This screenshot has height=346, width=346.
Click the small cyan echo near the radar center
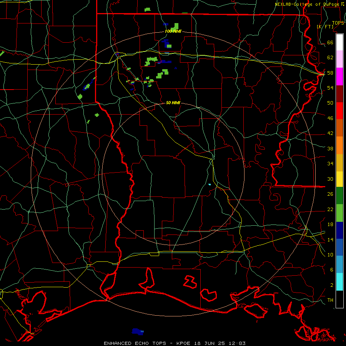[x=210, y=184]
